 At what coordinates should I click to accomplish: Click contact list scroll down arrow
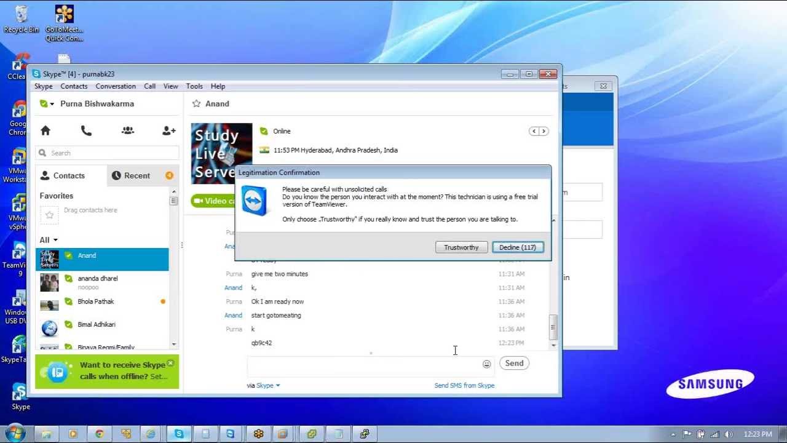174,345
